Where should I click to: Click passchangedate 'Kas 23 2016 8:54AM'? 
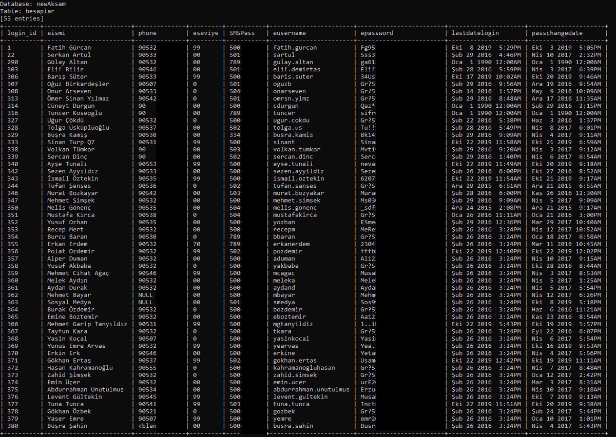pyautogui.click(x=567, y=316)
